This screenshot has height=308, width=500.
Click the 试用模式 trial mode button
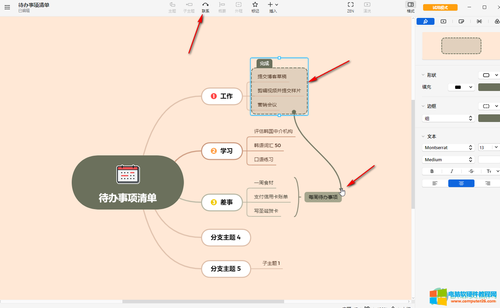click(440, 7)
